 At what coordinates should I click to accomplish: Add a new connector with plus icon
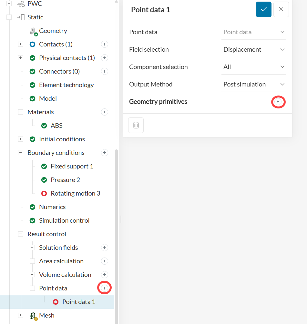click(x=104, y=71)
